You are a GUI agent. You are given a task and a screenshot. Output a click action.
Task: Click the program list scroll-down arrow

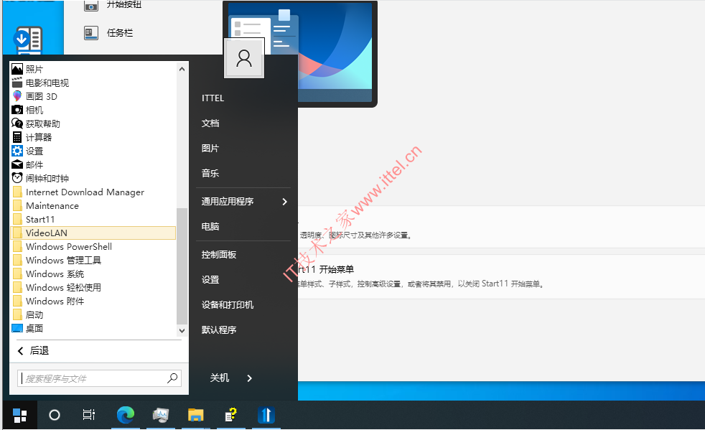[182, 331]
